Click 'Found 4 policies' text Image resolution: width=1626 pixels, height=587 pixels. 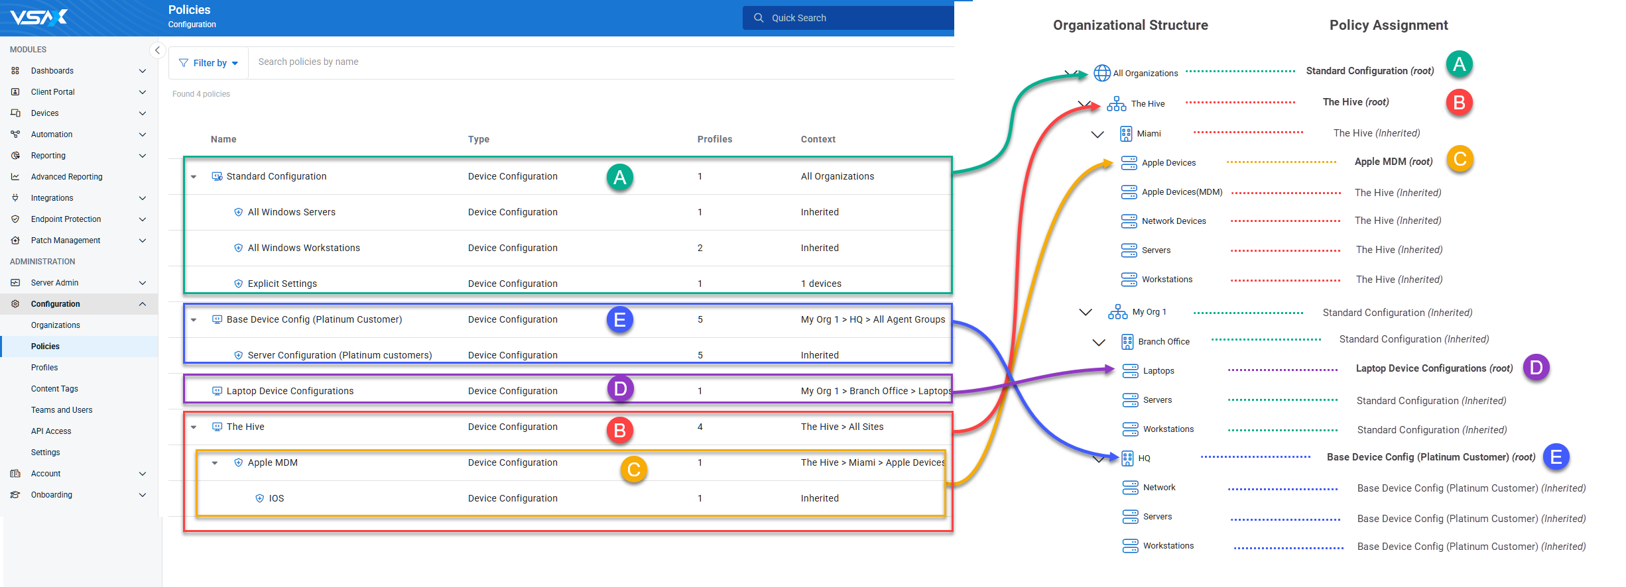(201, 94)
